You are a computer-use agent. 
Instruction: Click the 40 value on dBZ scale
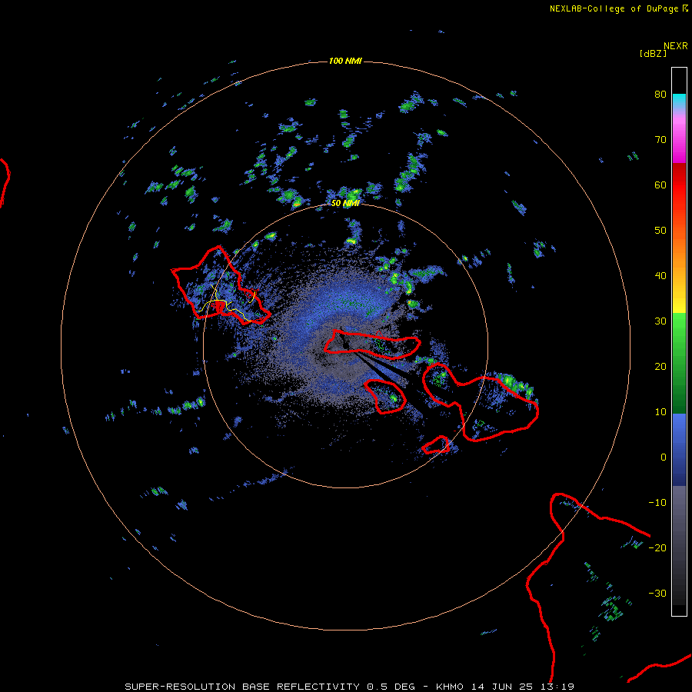click(x=660, y=275)
